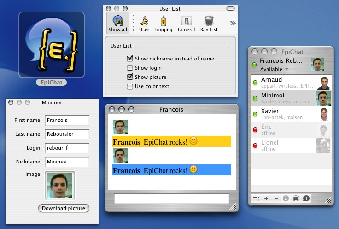Click Lionel's profile picture
The image size is (339, 229).
323,145
